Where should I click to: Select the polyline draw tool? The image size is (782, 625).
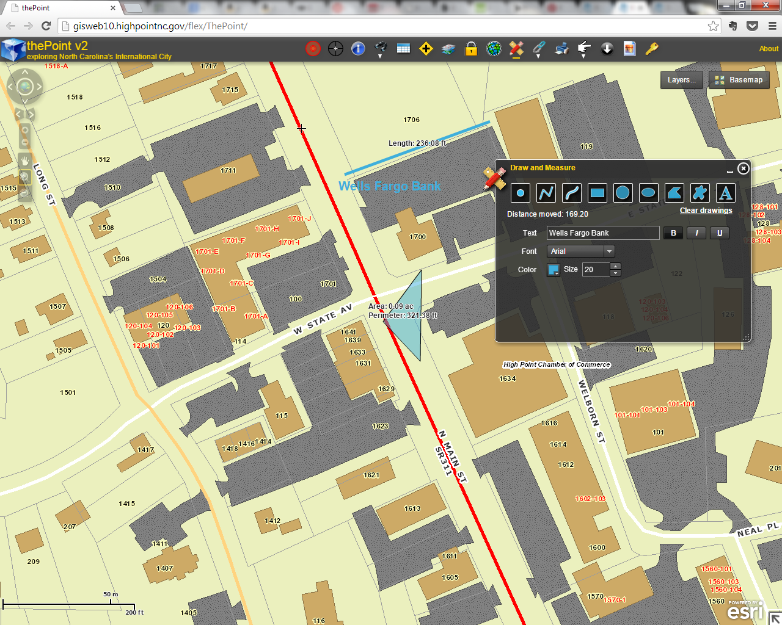[546, 193]
